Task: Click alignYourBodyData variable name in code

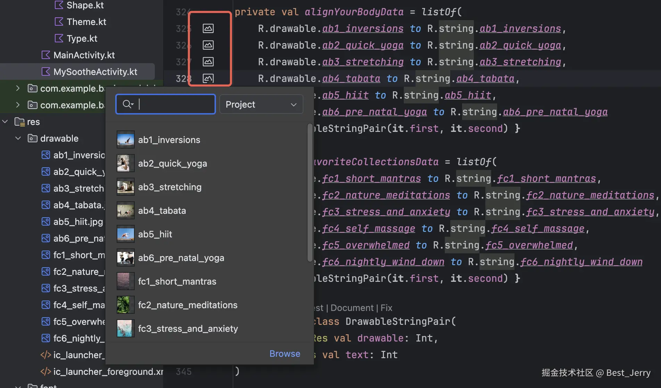Action: tap(354, 12)
